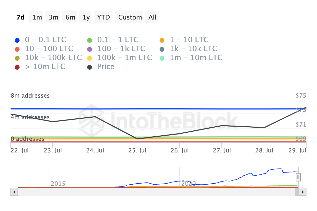
Task: Click the olive 10k – 100k LTC dot
Action: (17, 58)
